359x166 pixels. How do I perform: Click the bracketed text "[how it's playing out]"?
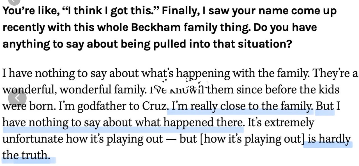click(252, 139)
